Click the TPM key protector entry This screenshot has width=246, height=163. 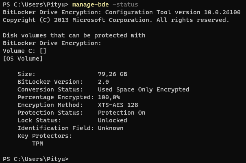(x=37, y=143)
